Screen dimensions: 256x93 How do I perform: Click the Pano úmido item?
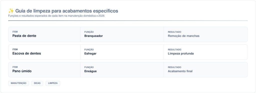(x=22, y=71)
